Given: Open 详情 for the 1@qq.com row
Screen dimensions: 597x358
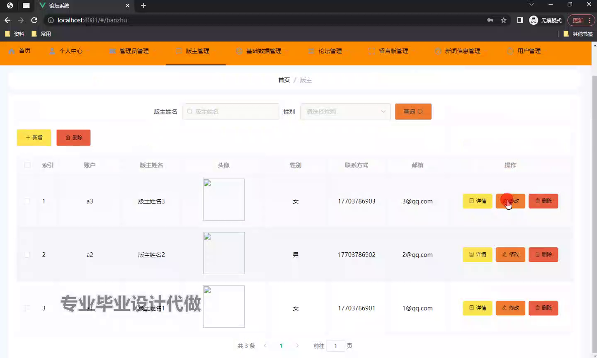Looking at the screenshot, I should (x=478, y=308).
